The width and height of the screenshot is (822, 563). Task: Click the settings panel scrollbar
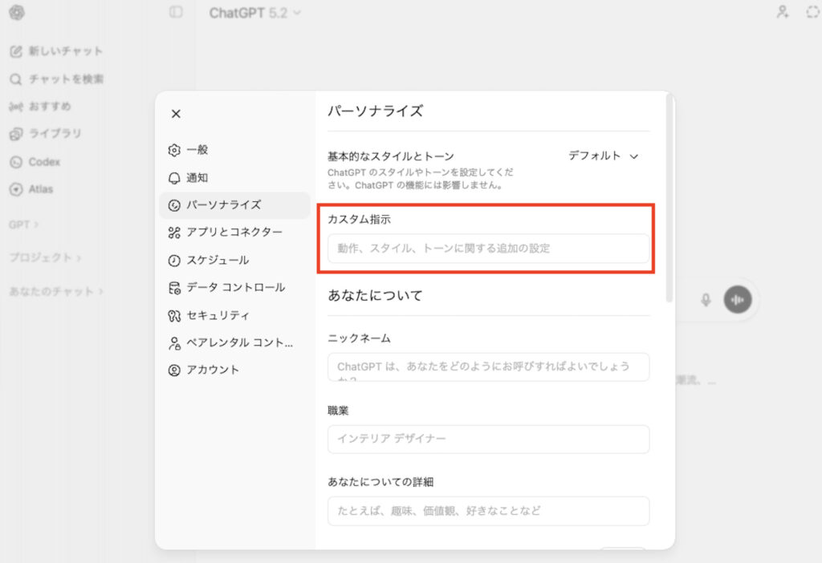pyautogui.click(x=669, y=200)
